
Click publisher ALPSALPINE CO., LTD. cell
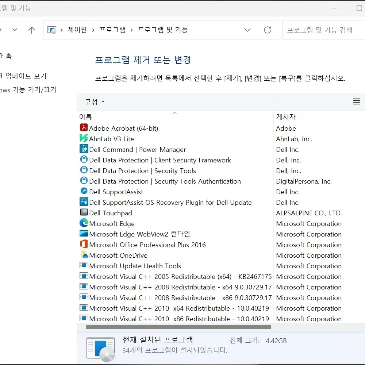click(x=309, y=213)
